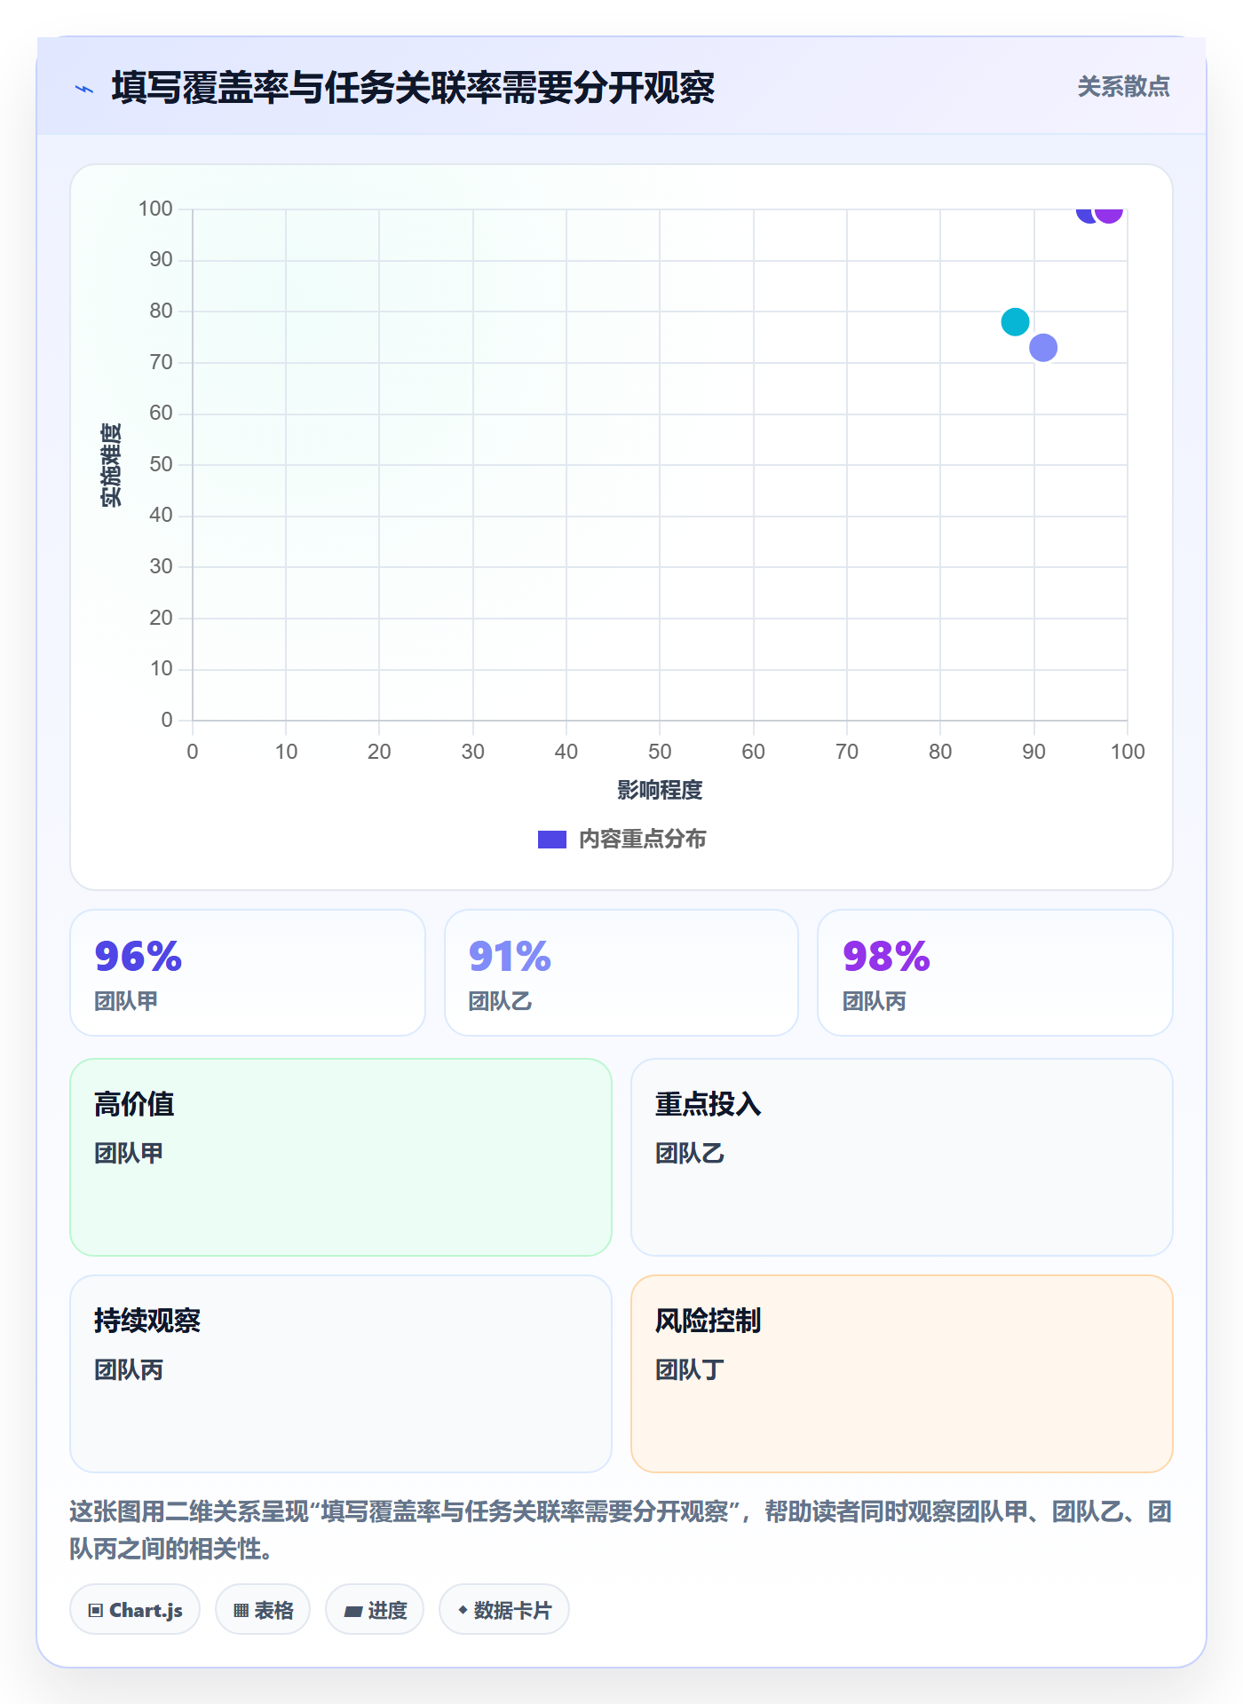
Task: Open the 重点投入 quadrant card
Action: coord(902,1157)
